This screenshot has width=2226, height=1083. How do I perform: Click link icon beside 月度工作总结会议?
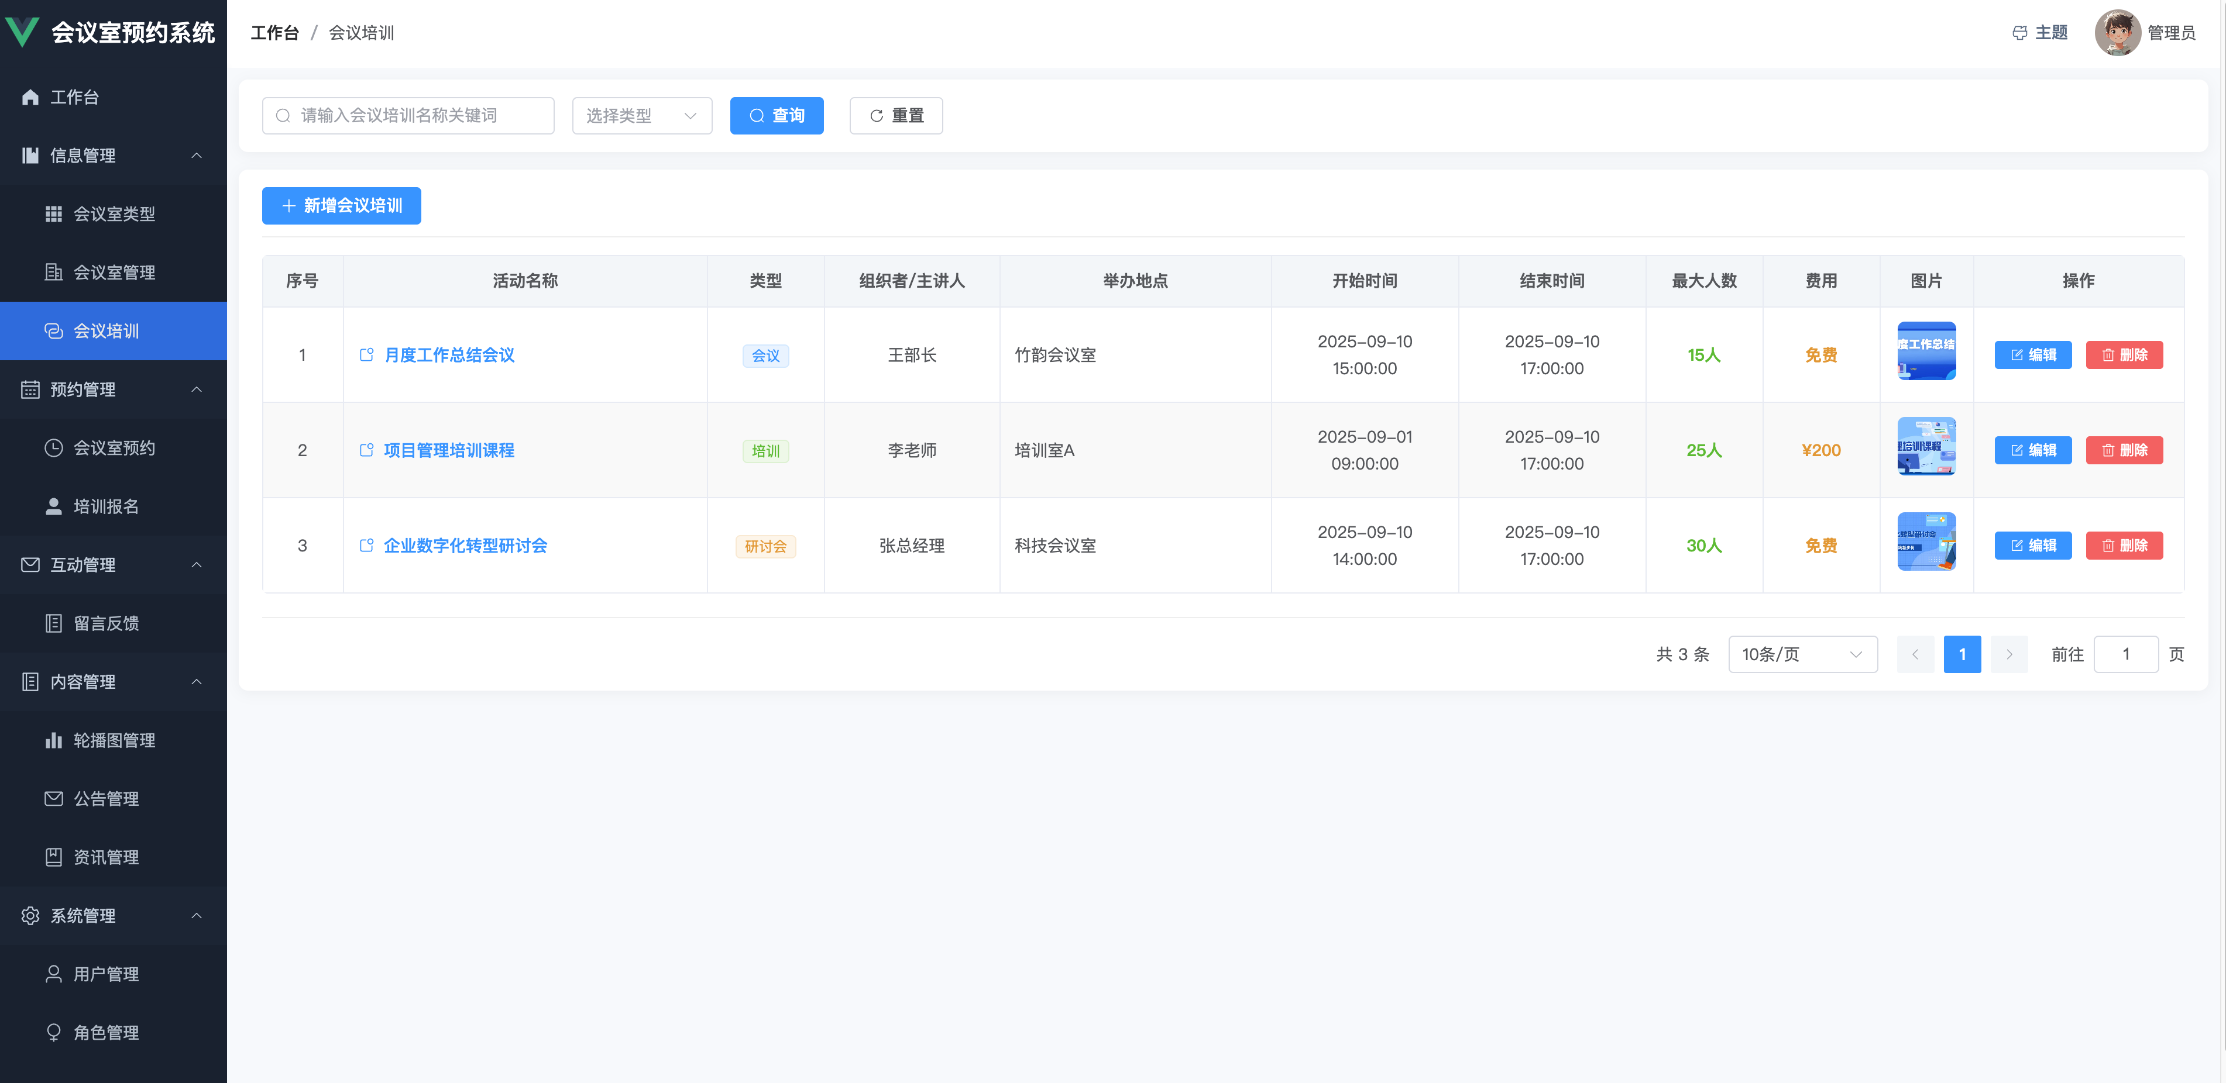tap(366, 355)
